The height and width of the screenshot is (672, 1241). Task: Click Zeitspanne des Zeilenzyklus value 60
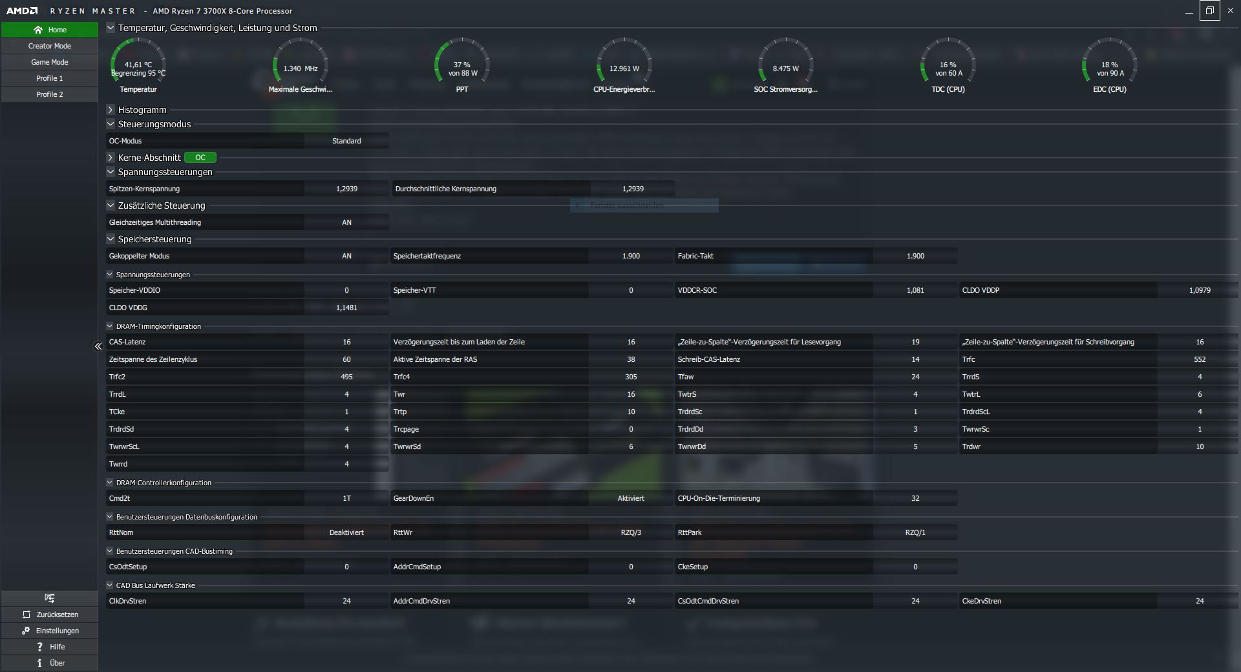click(x=346, y=359)
